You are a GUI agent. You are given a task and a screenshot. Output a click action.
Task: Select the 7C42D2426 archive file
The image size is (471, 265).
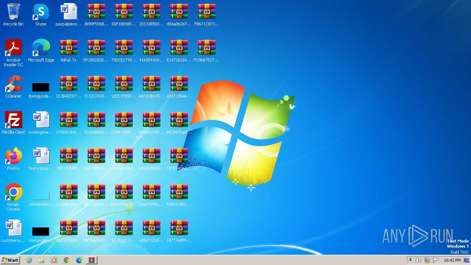[96, 87]
